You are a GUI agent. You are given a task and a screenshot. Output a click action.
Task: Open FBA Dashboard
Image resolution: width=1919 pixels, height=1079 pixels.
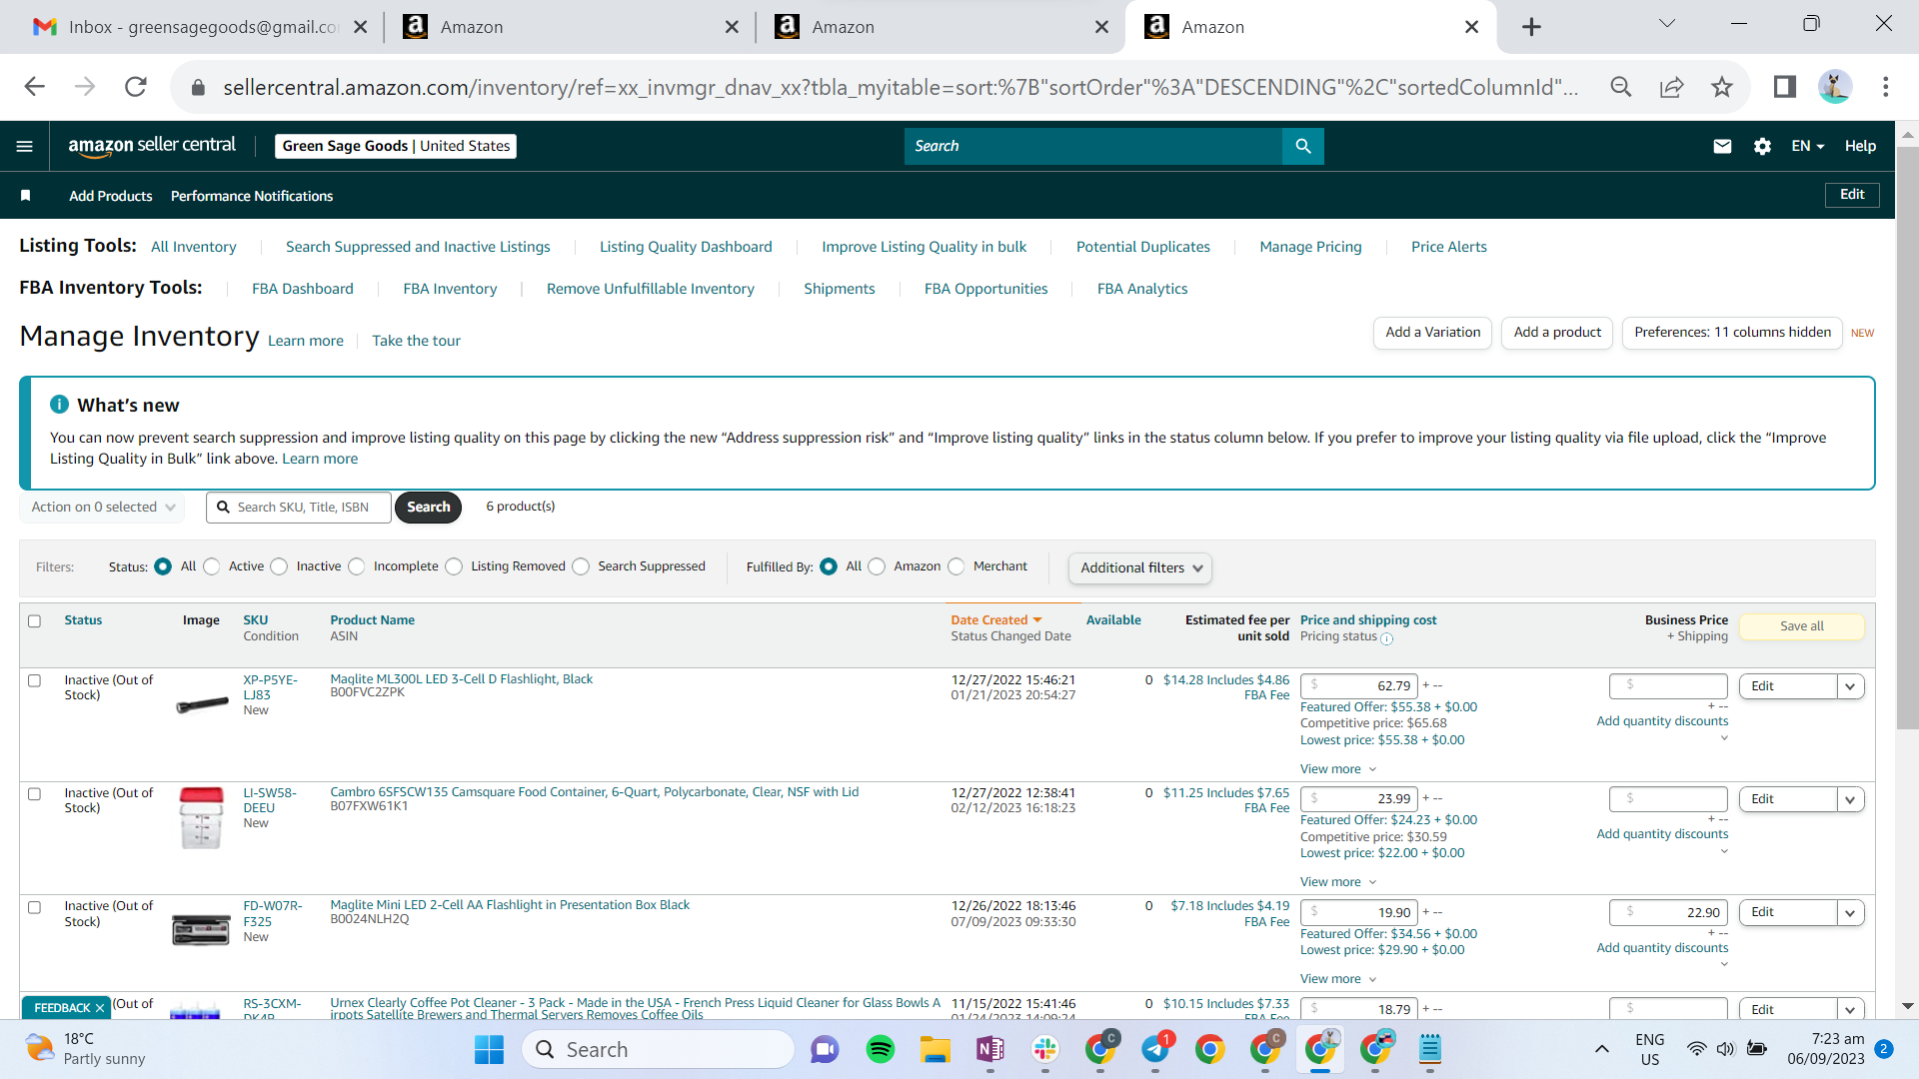(x=303, y=289)
